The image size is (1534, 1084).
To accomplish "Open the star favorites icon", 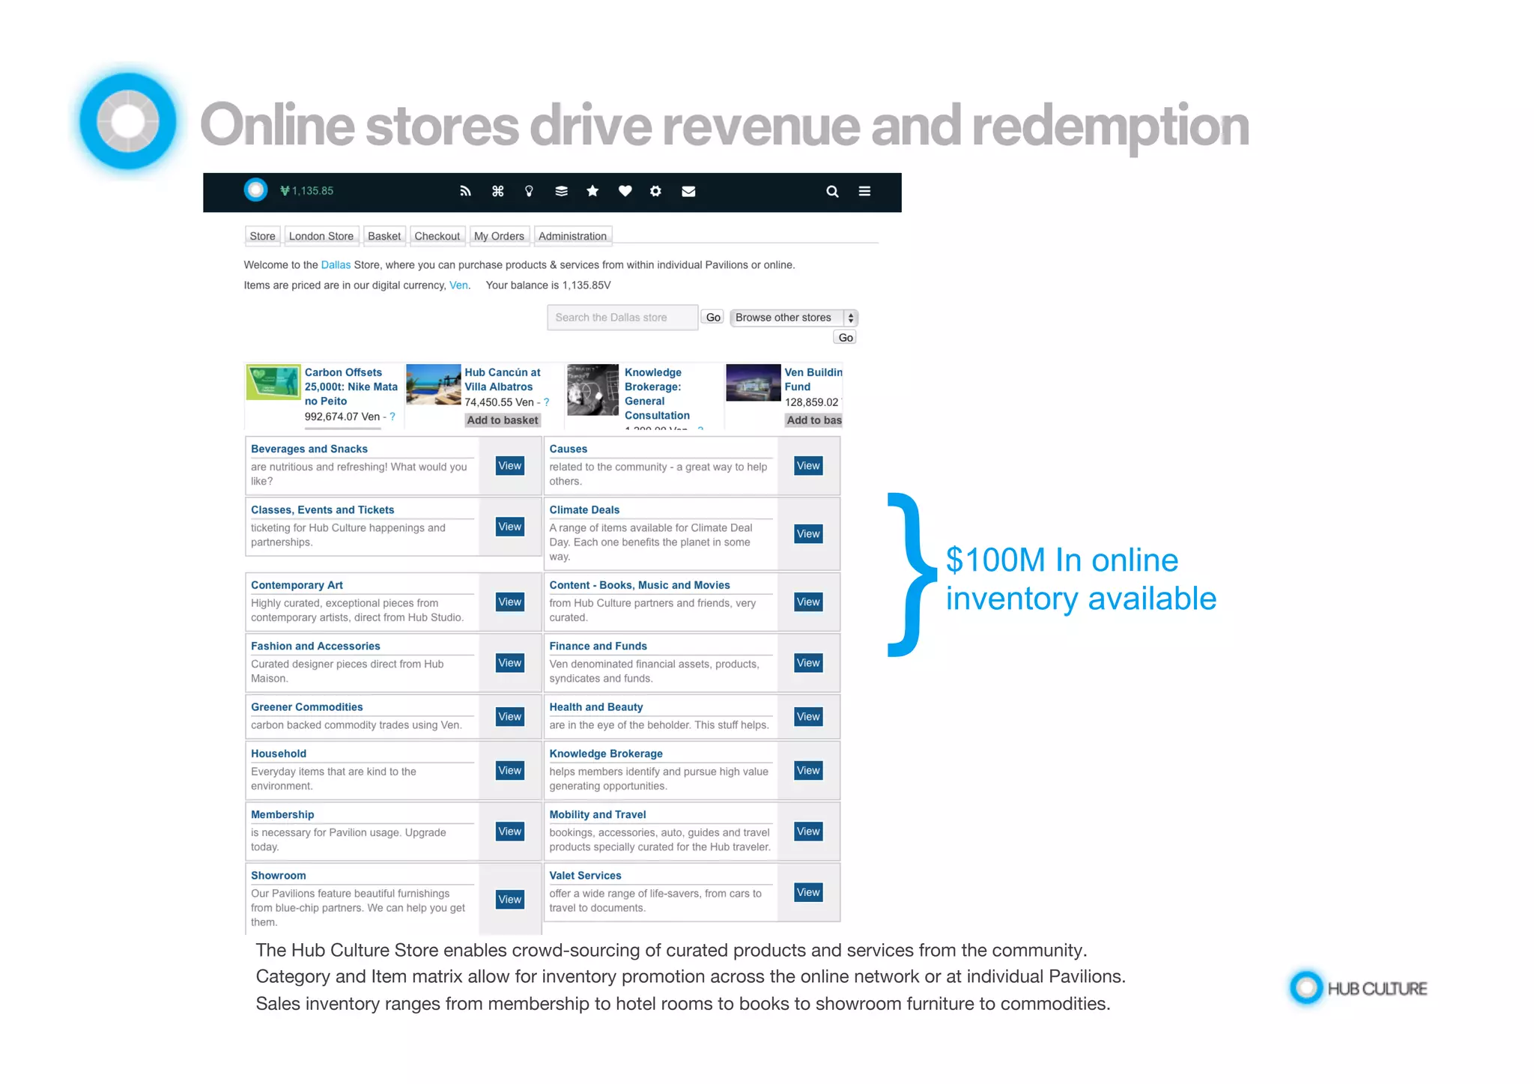I will click(x=592, y=191).
